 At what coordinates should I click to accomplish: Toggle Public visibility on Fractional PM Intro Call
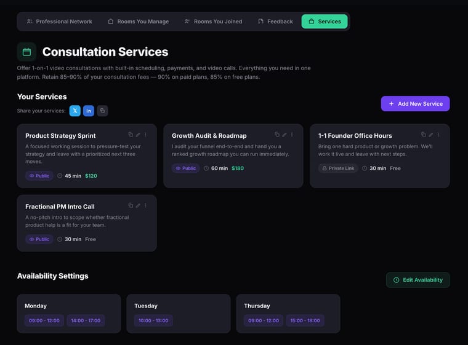[x=39, y=239]
